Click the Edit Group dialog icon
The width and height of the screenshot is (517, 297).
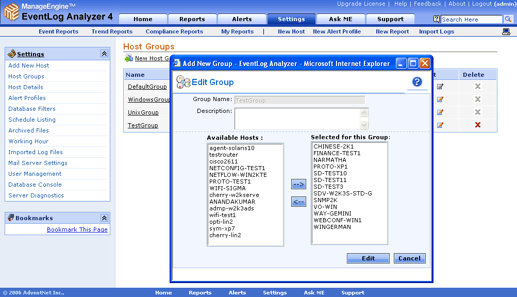(184, 82)
